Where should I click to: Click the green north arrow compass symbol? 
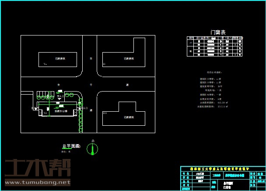92,149
